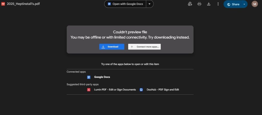Open the file with Google Docs
262x115 pixels.
click(125, 4)
